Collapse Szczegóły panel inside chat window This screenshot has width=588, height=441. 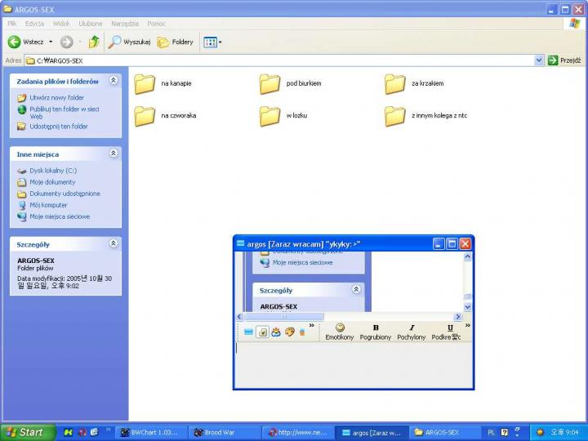click(x=356, y=289)
